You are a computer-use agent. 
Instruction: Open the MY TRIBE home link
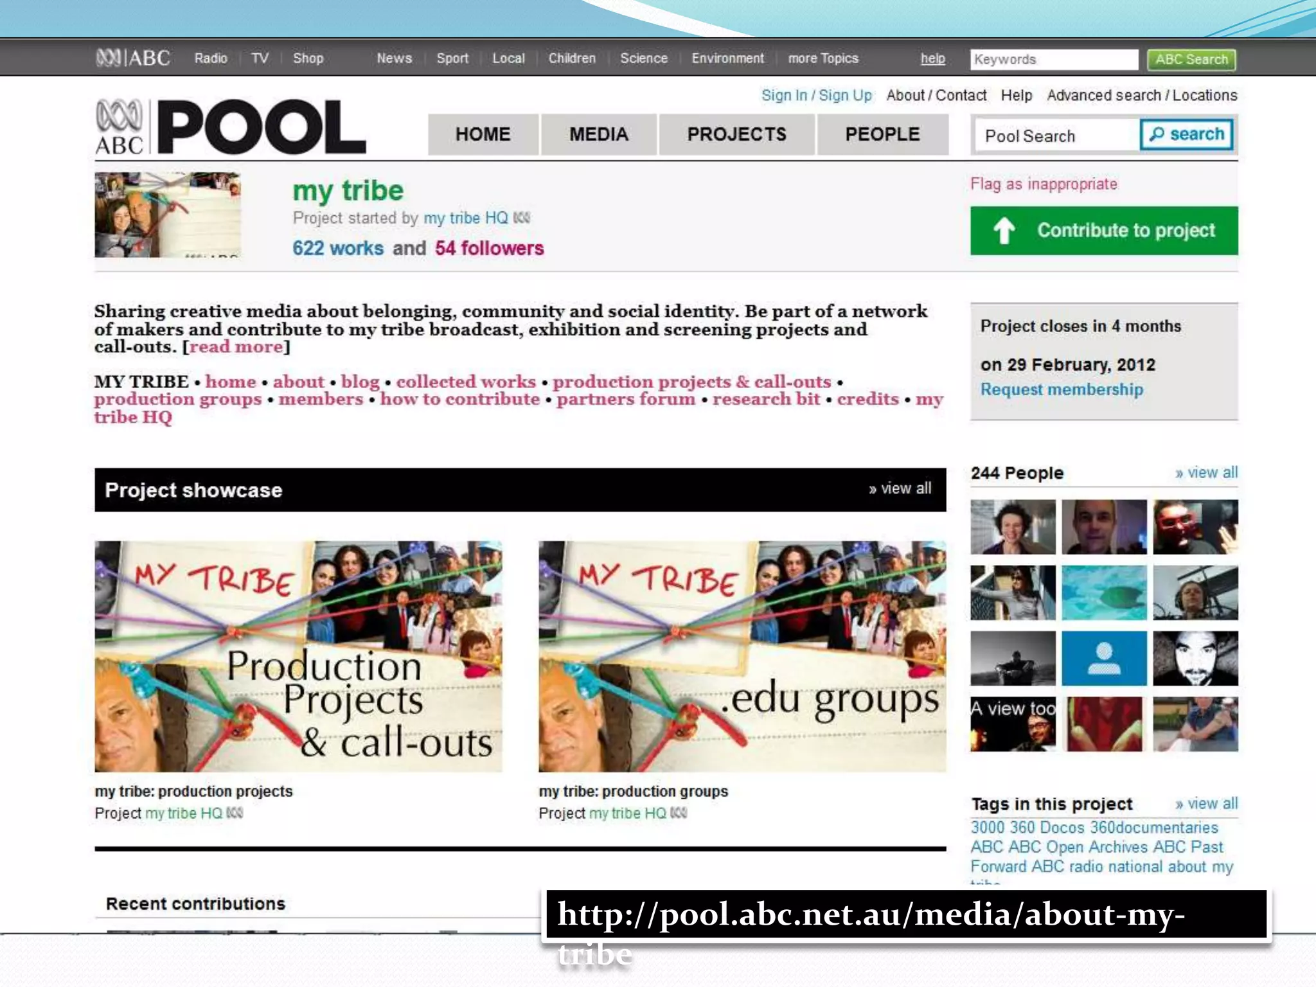[x=231, y=382]
